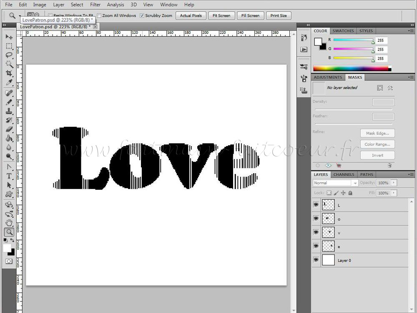Click the color spectrum ramp bar

pos(352,68)
